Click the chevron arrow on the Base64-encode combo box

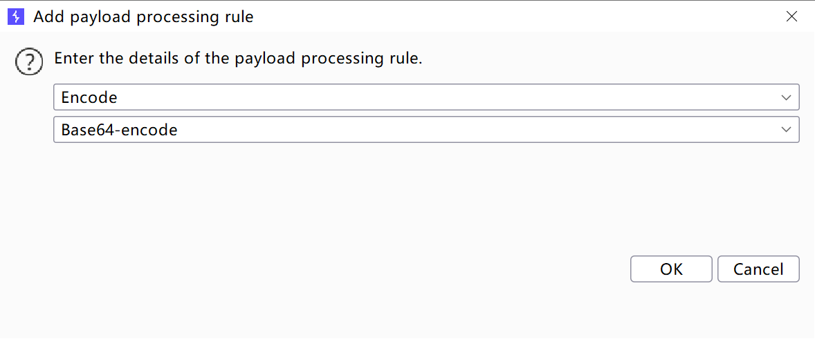(x=786, y=130)
